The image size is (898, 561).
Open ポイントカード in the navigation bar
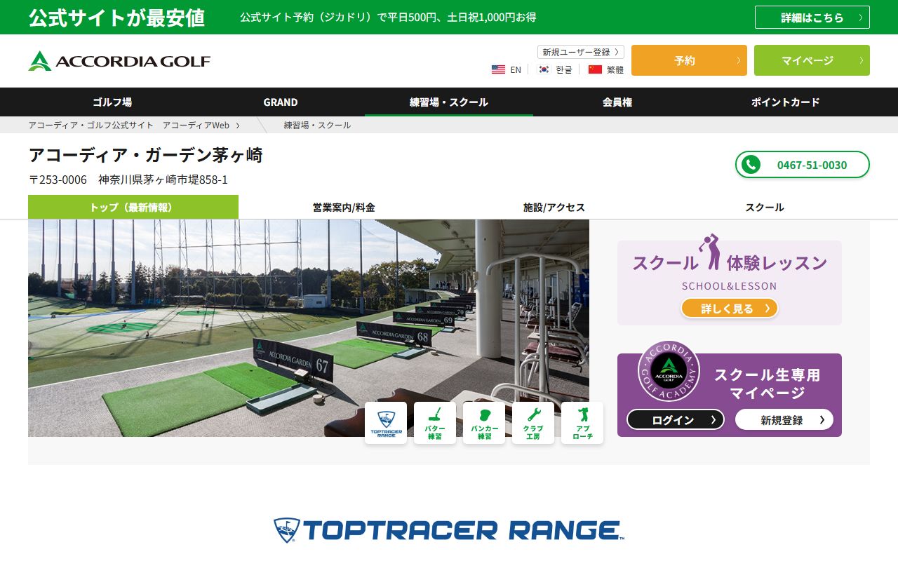(x=786, y=102)
